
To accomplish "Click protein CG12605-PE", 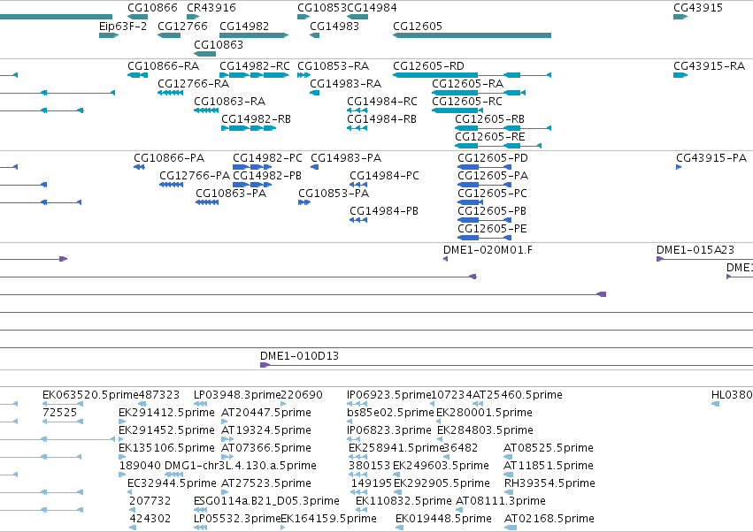I will coord(492,229).
